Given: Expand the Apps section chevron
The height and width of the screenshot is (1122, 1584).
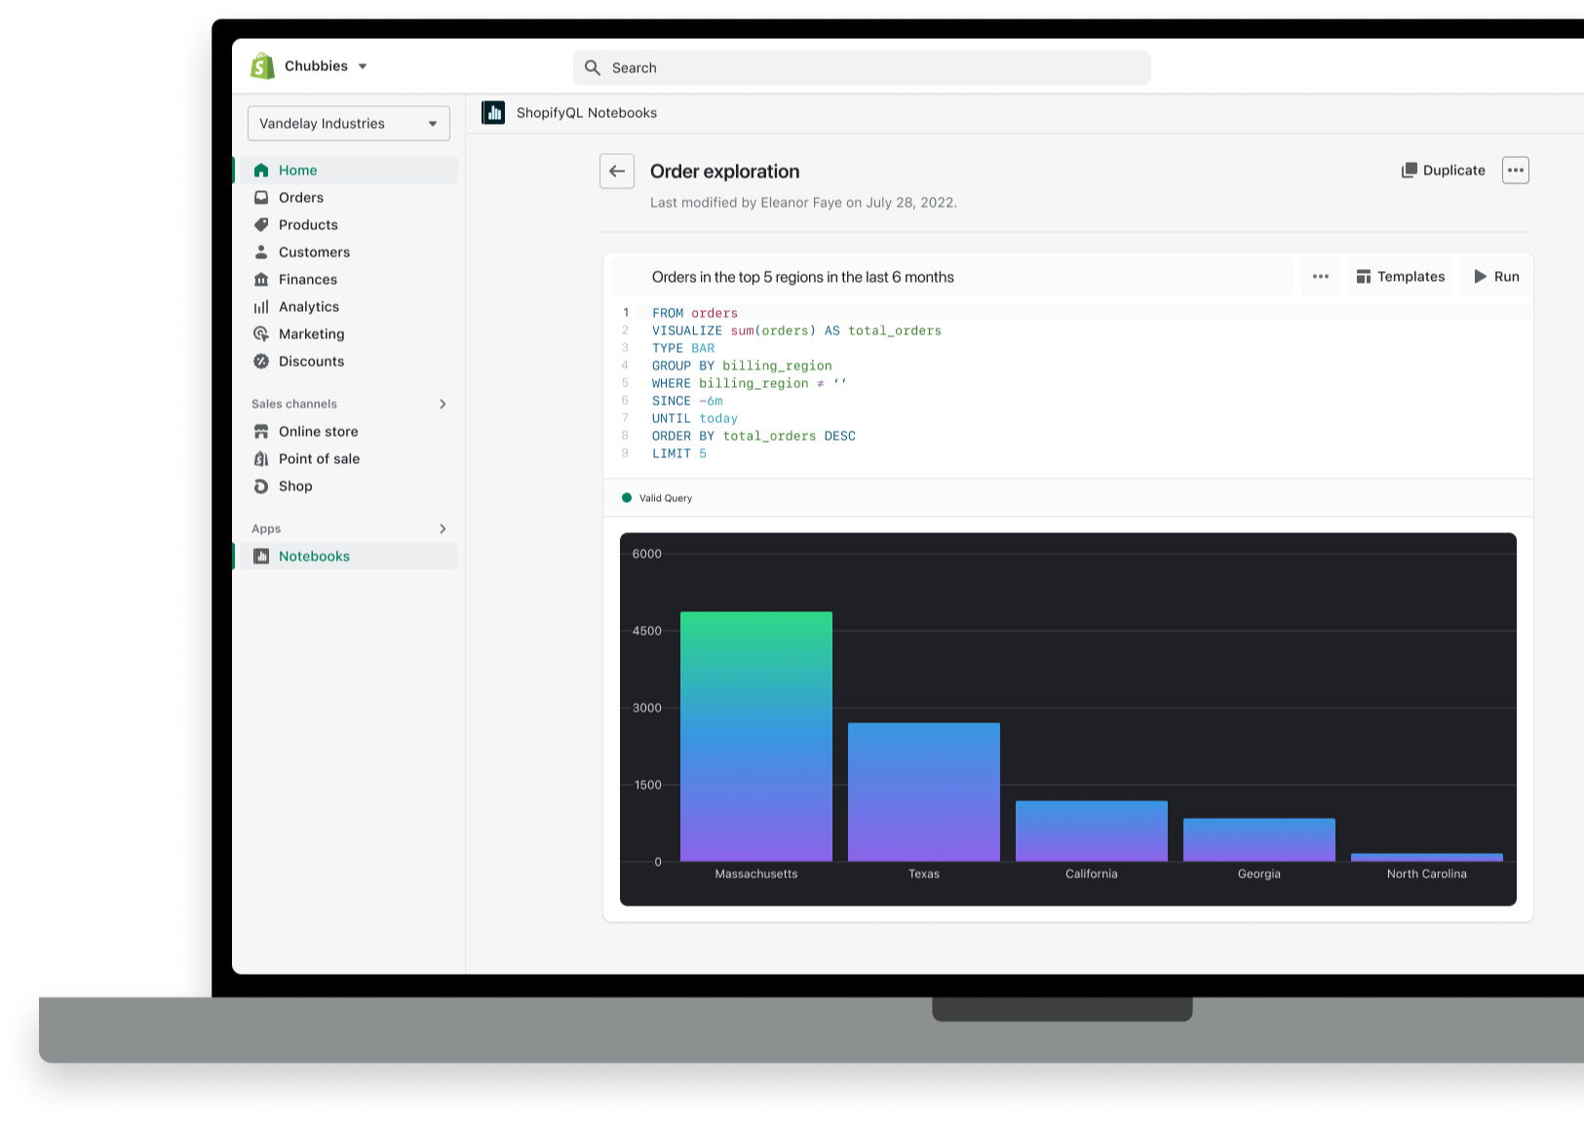Looking at the screenshot, I should point(443,528).
